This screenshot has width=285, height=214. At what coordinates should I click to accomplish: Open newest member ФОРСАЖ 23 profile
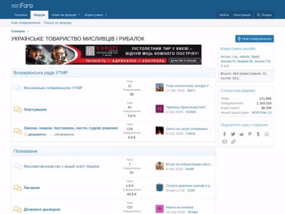tap(261, 112)
